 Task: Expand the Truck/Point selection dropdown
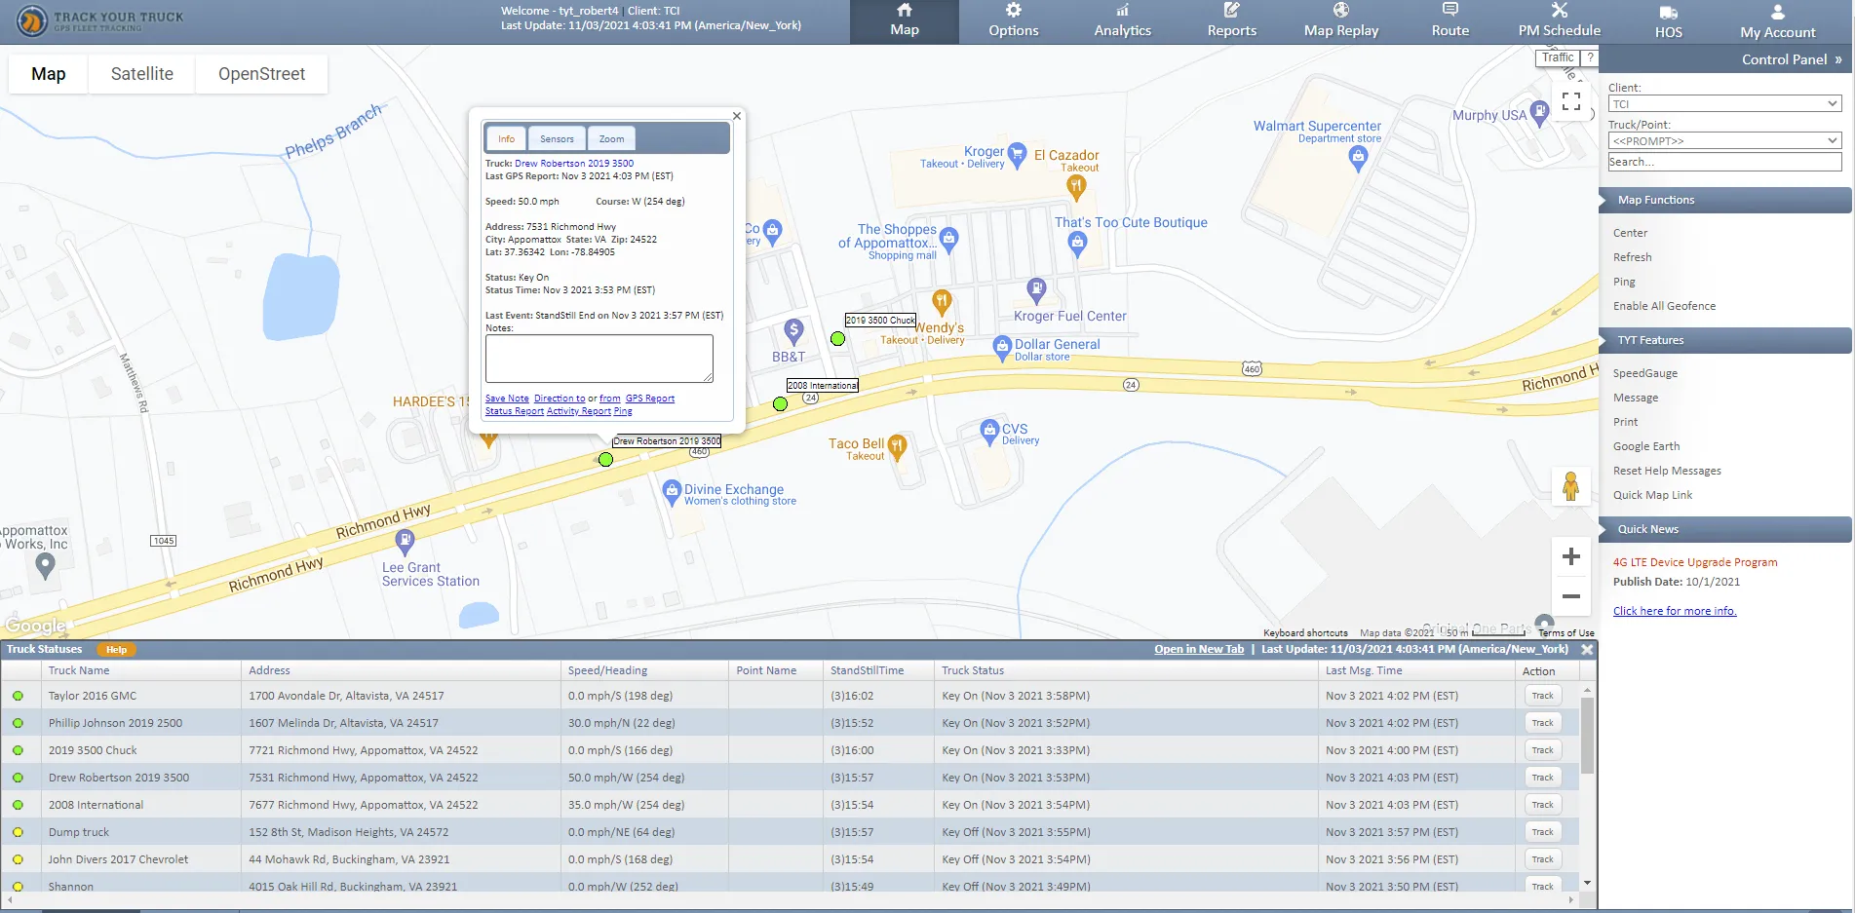1722,140
